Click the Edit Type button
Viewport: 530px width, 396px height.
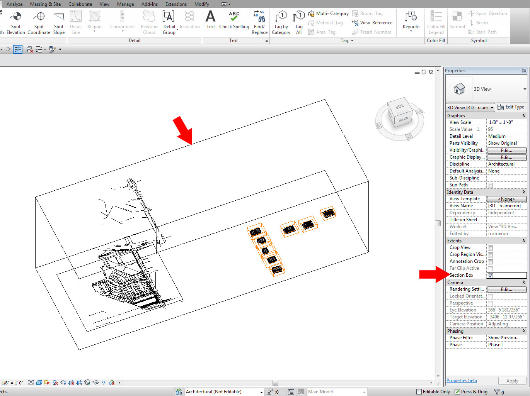pos(511,107)
